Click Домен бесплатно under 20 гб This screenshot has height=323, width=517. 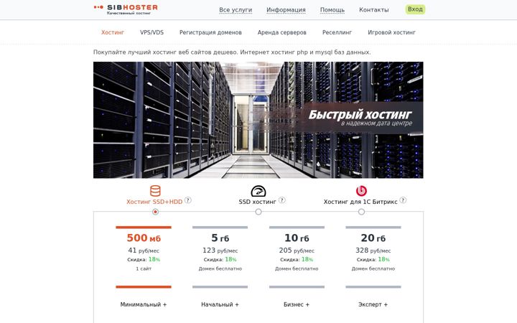[373, 268]
